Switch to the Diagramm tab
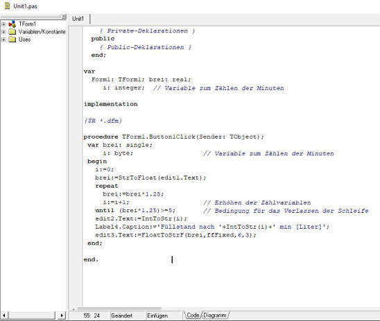The width and height of the screenshot is (380, 321). click(215, 315)
